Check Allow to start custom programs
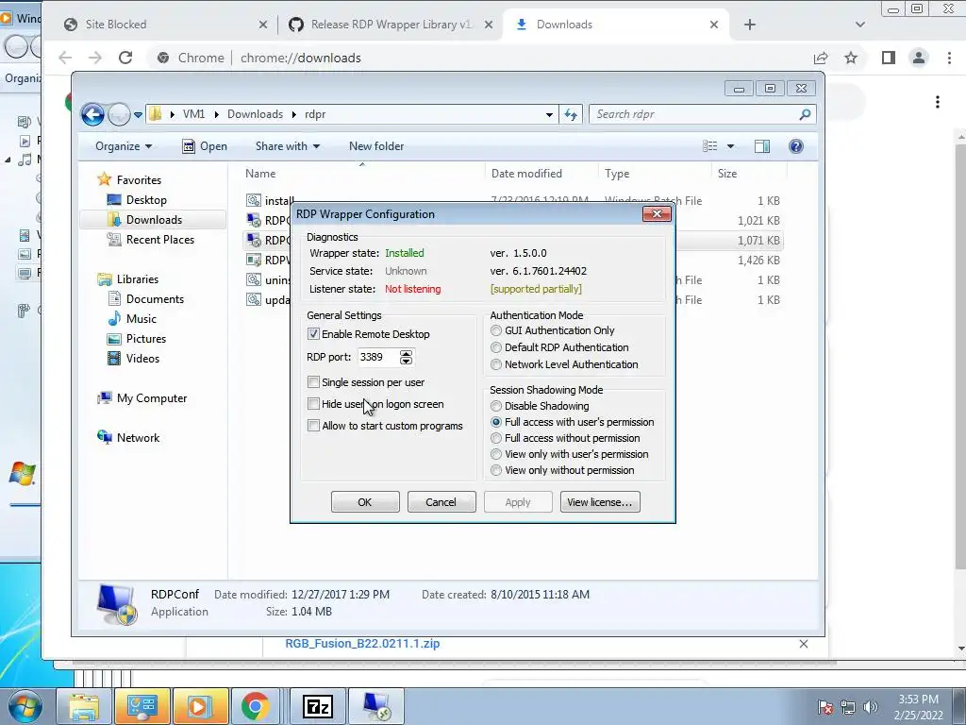Screen dimensions: 966x725 pos(313,426)
